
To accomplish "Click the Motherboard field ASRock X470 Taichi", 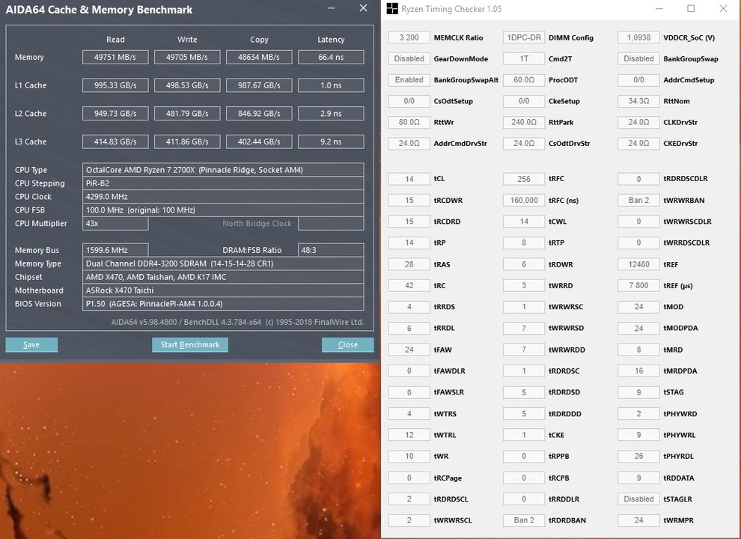I will (223, 290).
